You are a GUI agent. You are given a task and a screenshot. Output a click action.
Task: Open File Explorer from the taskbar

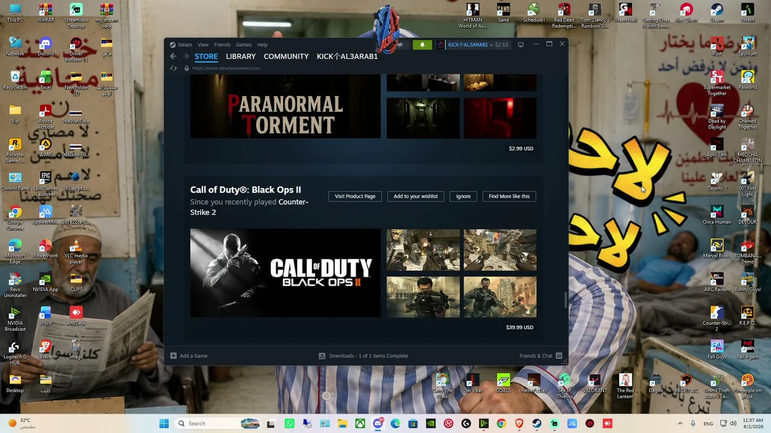342,423
